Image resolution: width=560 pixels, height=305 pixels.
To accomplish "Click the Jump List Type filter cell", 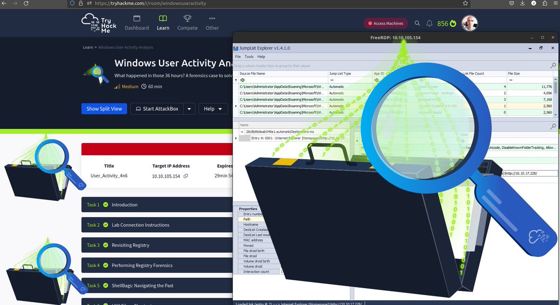I will click(350, 80).
